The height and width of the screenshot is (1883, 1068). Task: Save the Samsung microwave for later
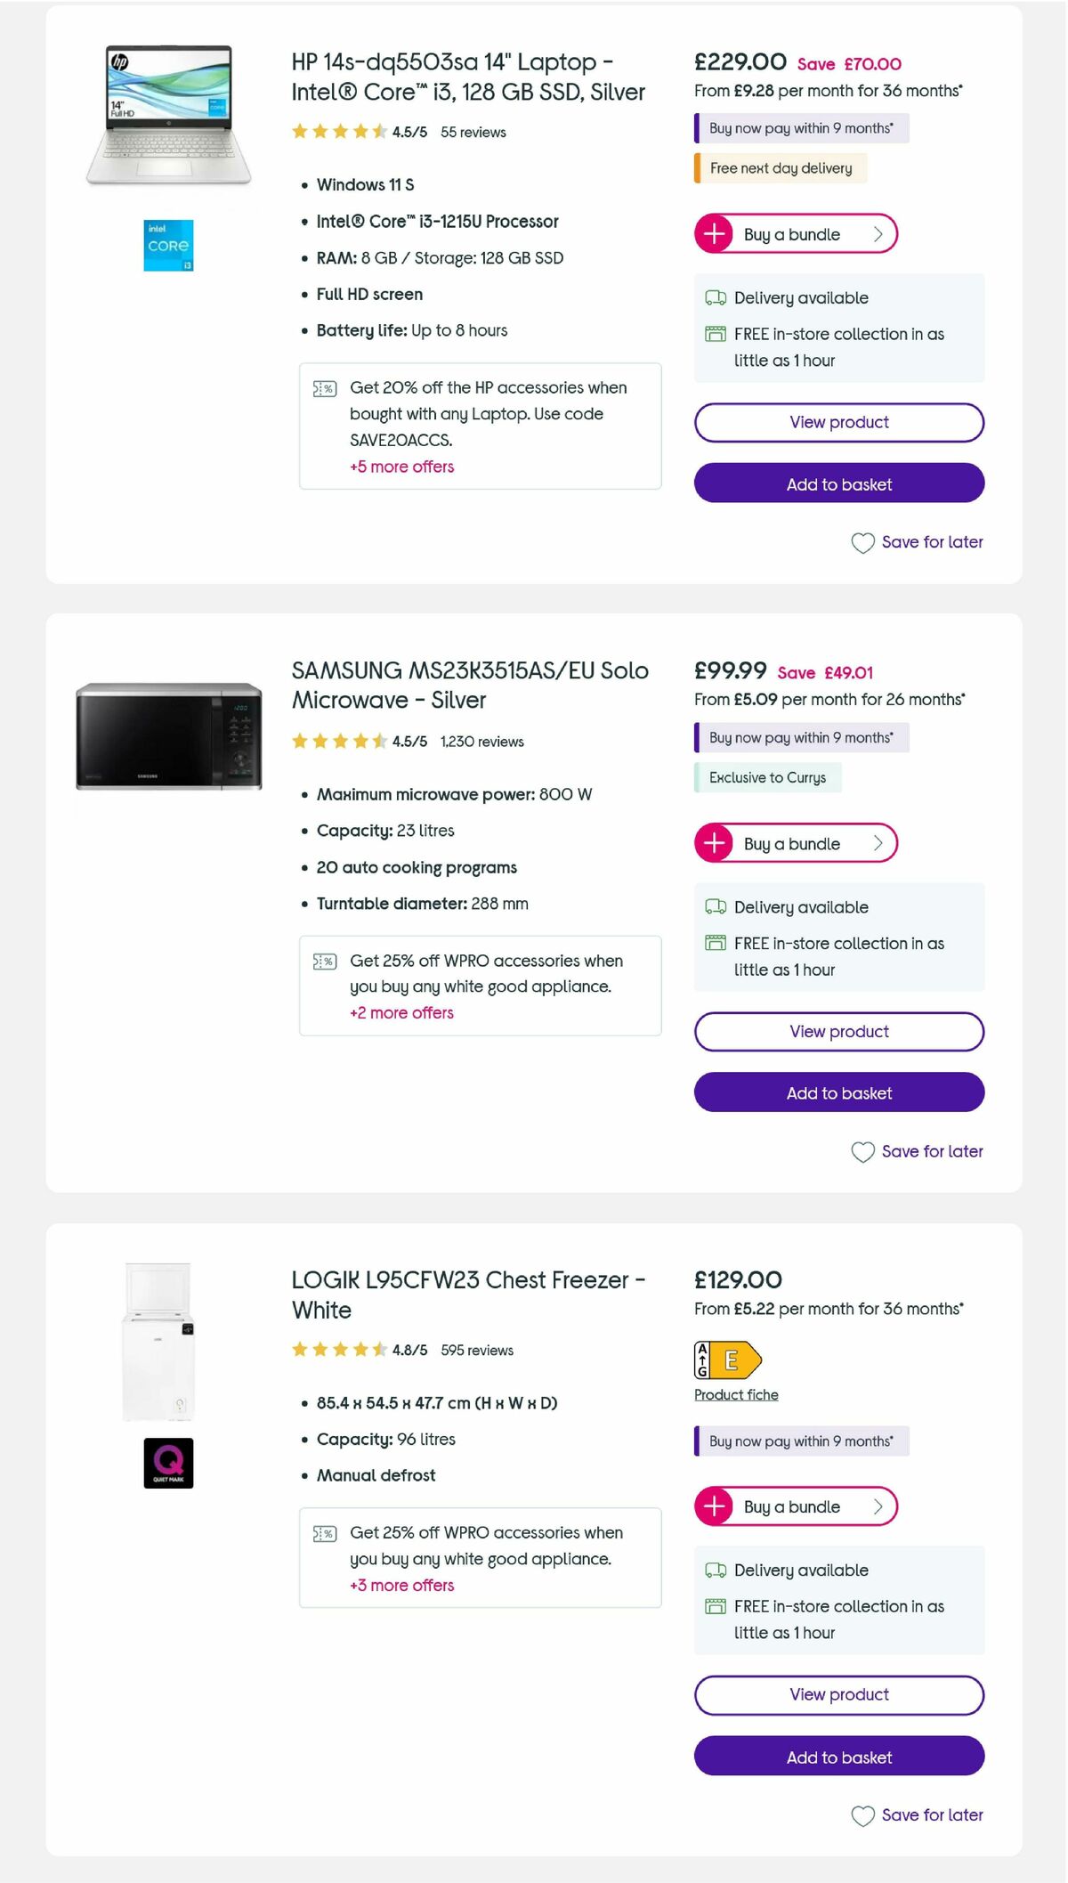(x=917, y=1151)
